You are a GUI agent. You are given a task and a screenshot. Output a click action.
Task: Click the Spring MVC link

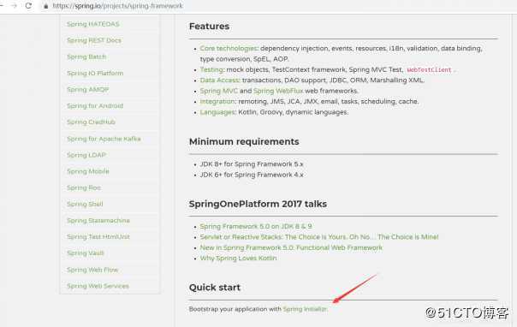click(218, 91)
